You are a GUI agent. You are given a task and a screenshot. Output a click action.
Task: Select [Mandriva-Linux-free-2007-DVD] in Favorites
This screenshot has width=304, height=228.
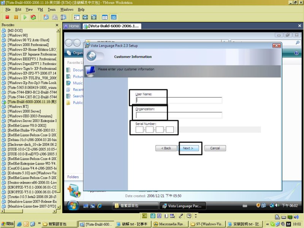click(x=32, y=206)
